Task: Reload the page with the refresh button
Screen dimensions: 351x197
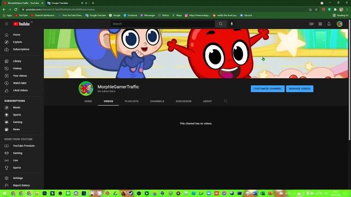Action: tap(16, 10)
